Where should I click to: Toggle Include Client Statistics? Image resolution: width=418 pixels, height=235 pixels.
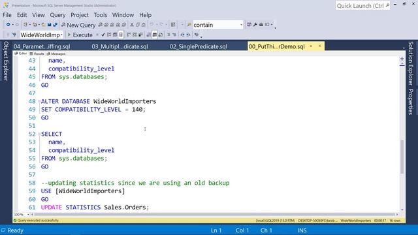coord(140,35)
